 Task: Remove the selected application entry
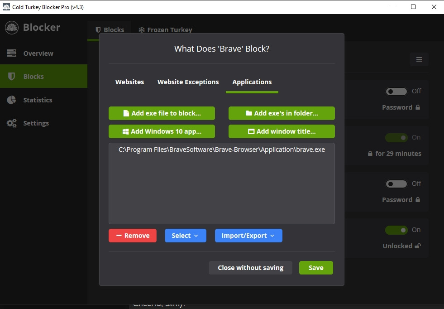click(x=133, y=236)
